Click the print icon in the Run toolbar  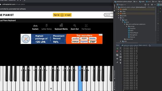(x=120, y=60)
